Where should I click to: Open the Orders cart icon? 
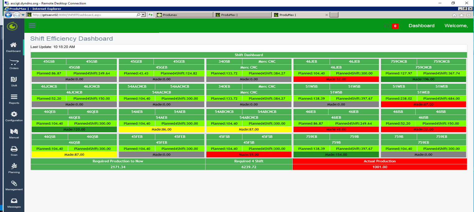click(14, 63)
